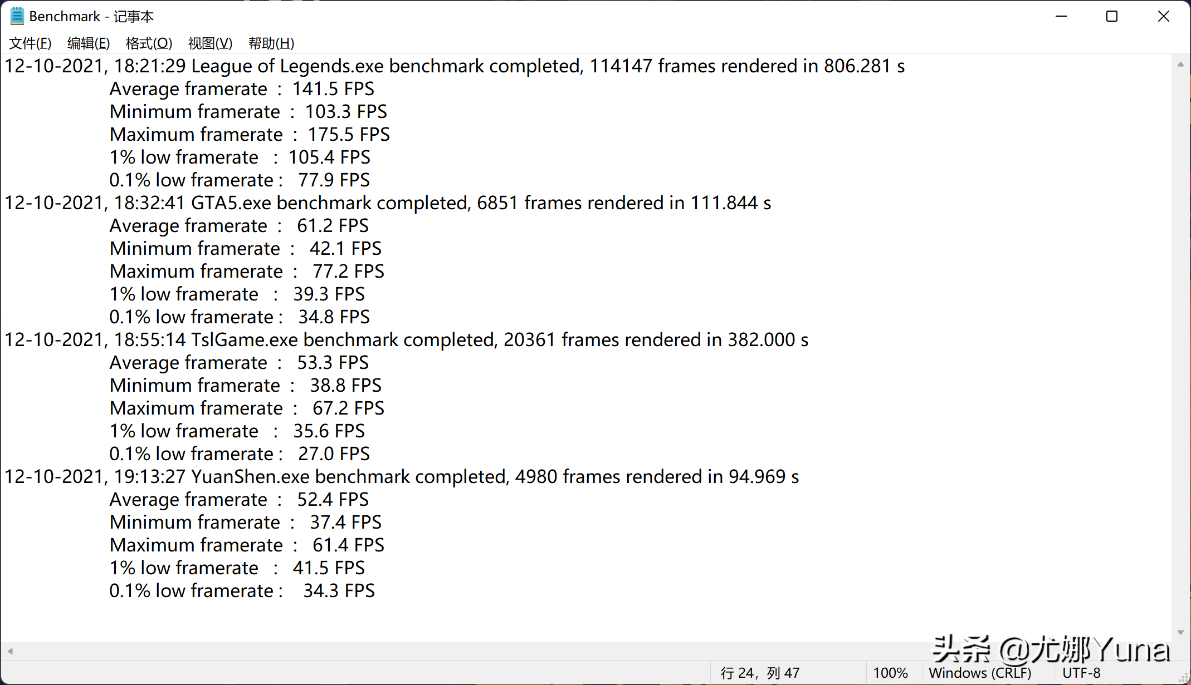
Task: Place cursor on 103.3 FPS minimum framerate
Action: [345, 112]
